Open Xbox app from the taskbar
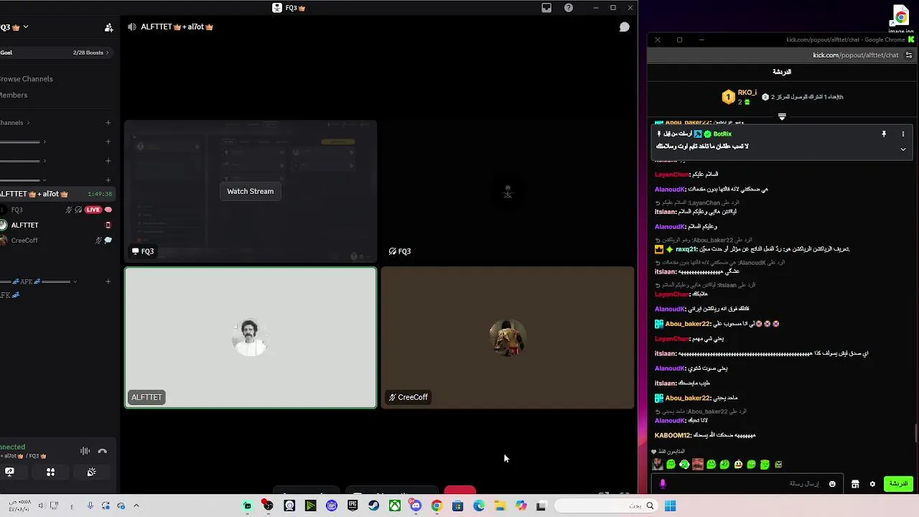 click(x=395, y=506)
